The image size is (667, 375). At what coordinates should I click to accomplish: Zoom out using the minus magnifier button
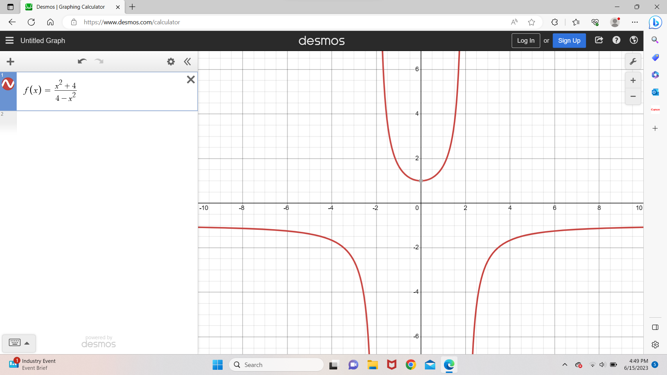[x=633, y=96]
